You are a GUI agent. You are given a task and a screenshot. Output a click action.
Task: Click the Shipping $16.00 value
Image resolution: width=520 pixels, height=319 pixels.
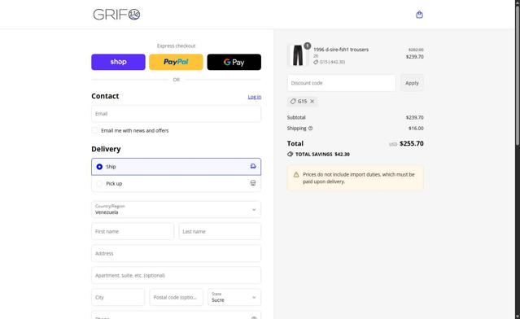[x=416, y=129]
